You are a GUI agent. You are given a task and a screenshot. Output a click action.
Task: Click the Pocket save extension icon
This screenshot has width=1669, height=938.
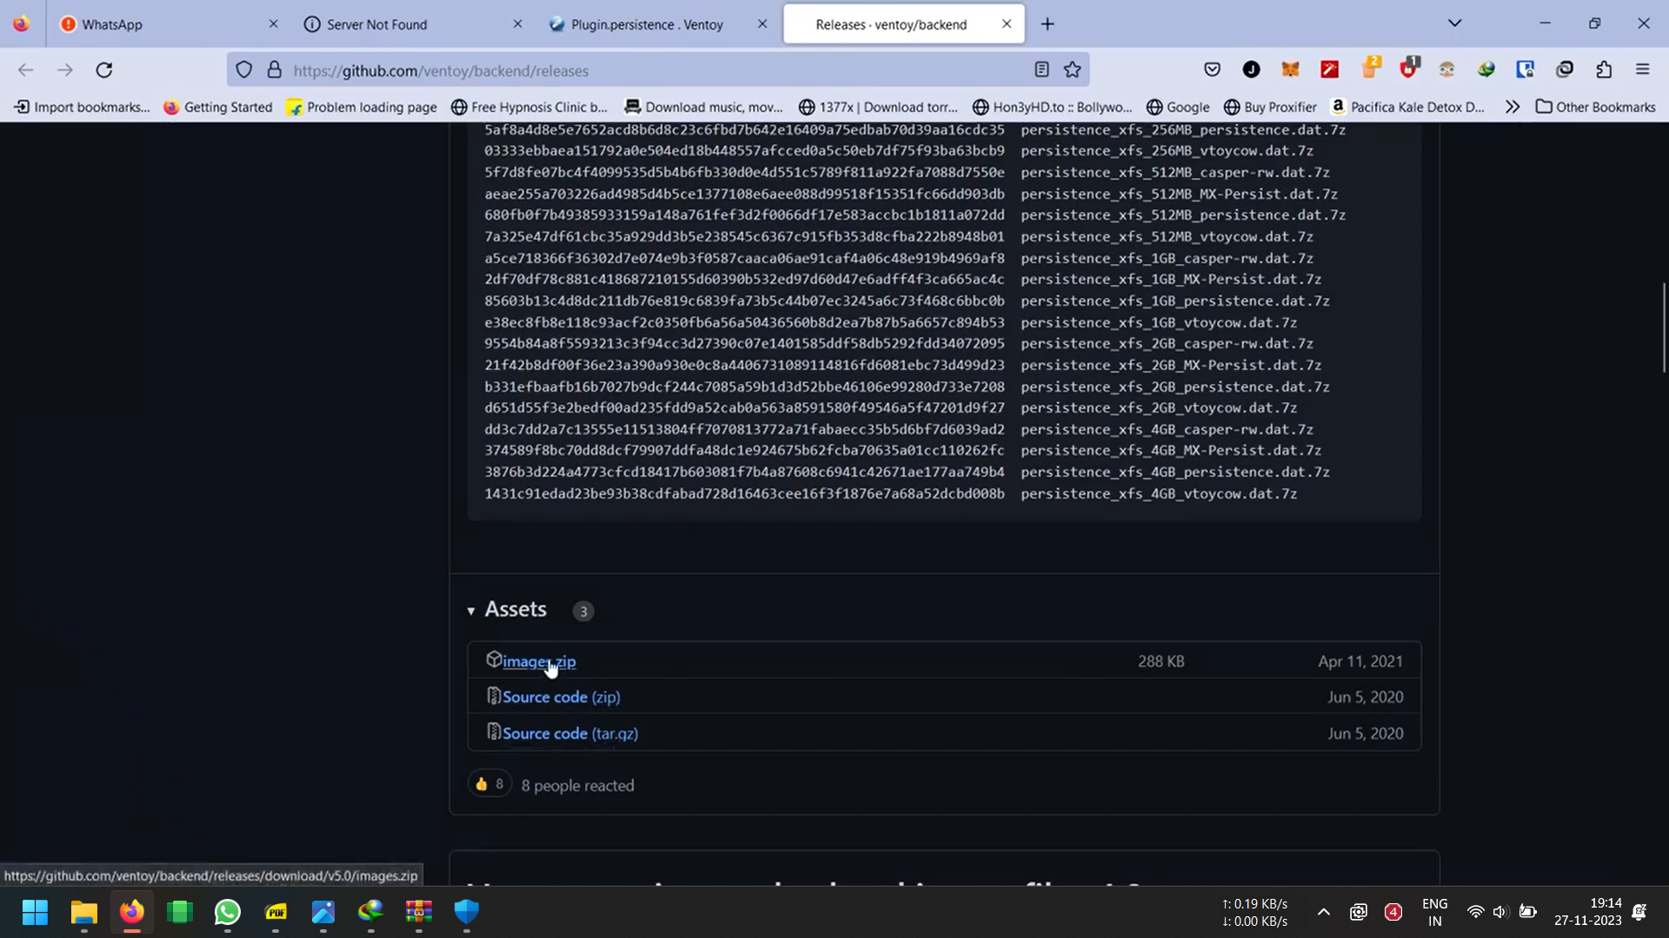pos(1212,69)
